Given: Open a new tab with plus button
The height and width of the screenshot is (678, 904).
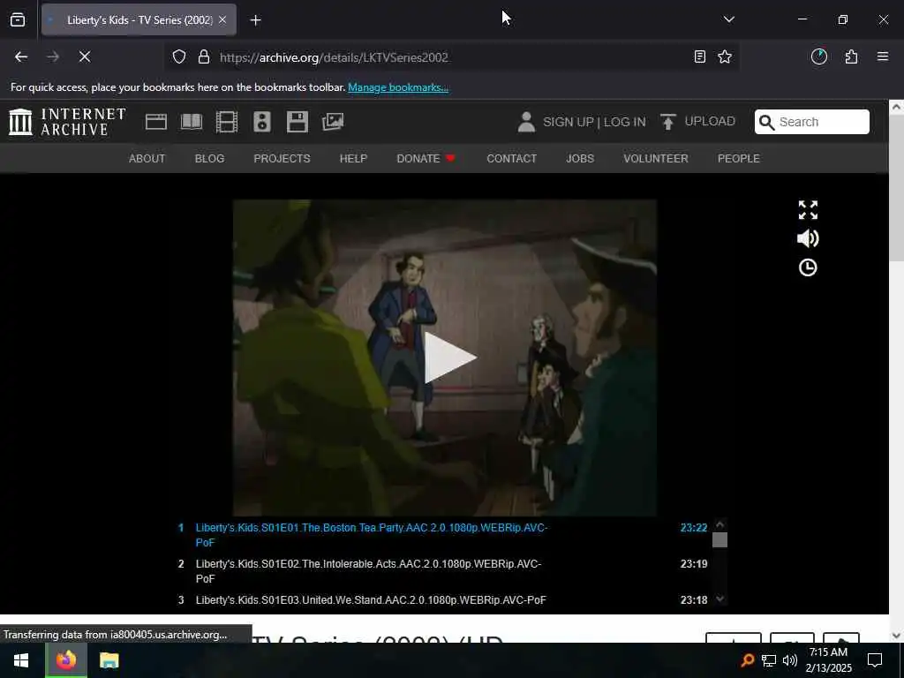Looking at the screenshot, I should (x=255, y=20).
